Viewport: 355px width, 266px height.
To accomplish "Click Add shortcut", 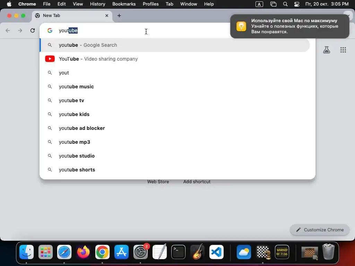I will coord(197,181).
